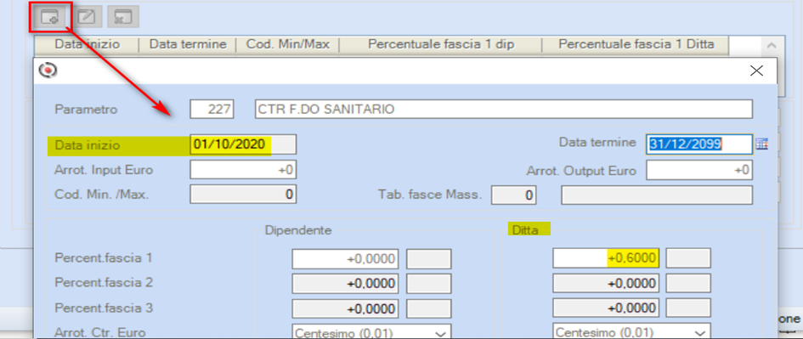Click the Cod. Min/Max column header
The image size is (803, 339).
click(287, 44)
